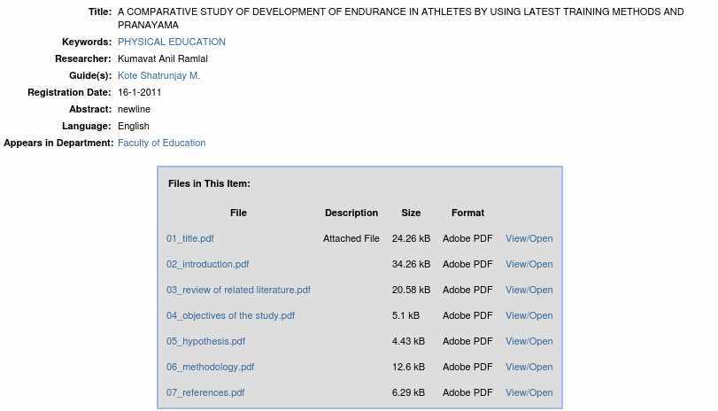Open 04_objectives of the study.pdf
718x411 pixels.
click(x=230, y=315)
